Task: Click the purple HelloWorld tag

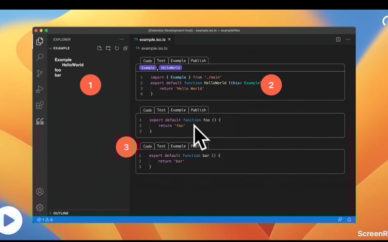Action: click(171, 68)
